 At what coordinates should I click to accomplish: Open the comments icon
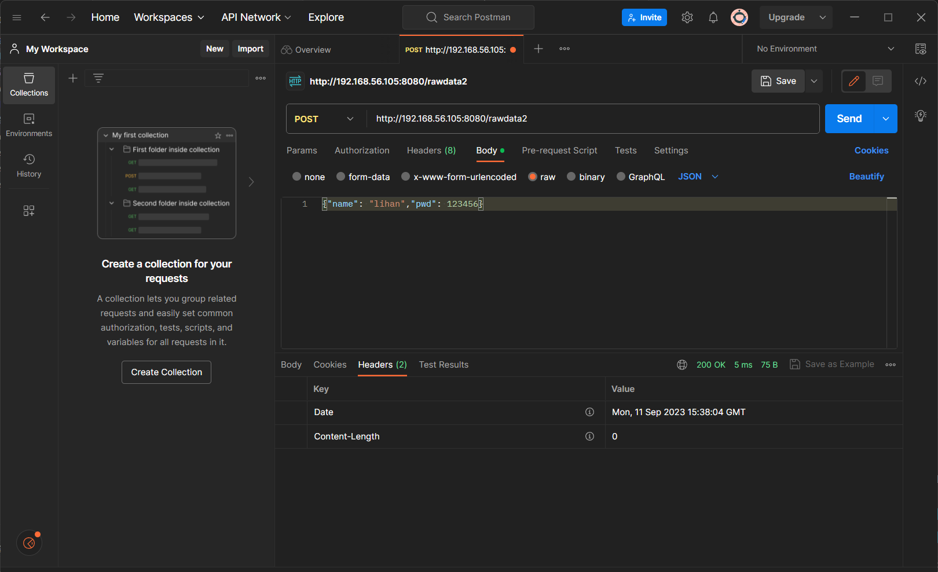pos(878,81)
